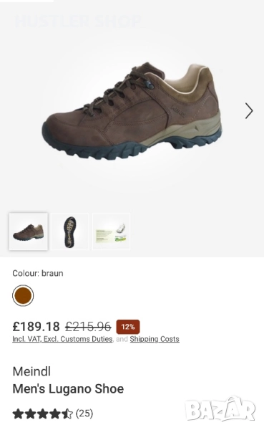
Task: Open the shoe sole thumbnail
Action: click(70, 231)
